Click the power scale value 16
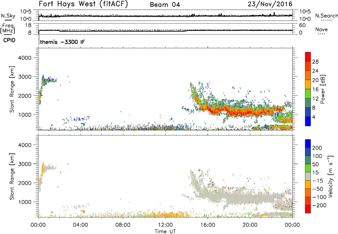 [x=315, y=90]
